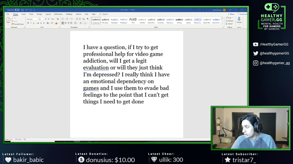Open Line and Paragraph Spacing dropdown

point(76,23)
